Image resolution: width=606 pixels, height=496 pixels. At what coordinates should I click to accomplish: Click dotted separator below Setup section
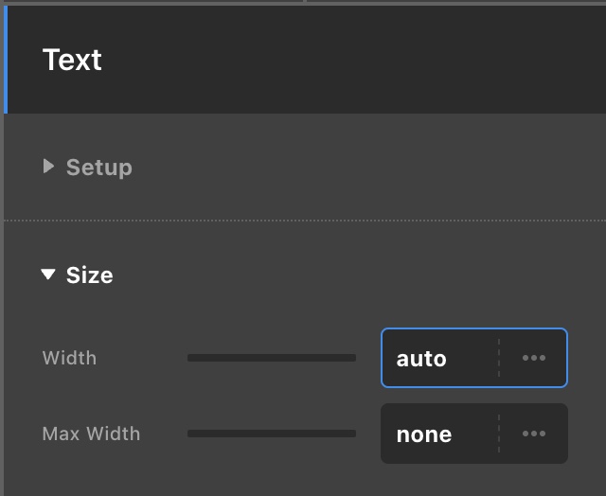(x=303, y=221)
